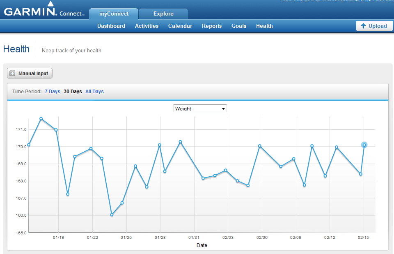Click the Garmin Connect logo
Screen dimensions: 394x254
point(44,9)
